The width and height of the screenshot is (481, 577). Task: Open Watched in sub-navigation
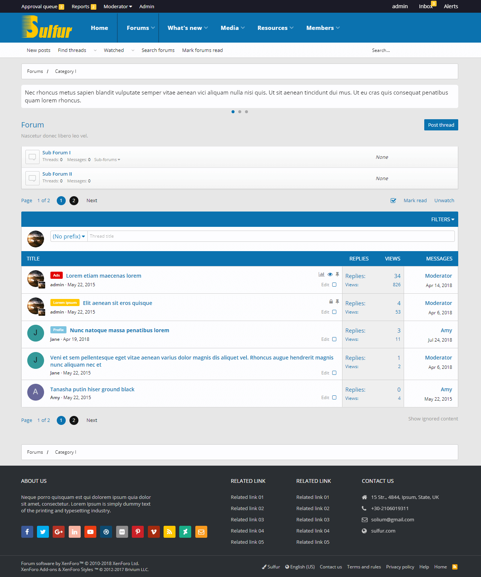point(114,50)
